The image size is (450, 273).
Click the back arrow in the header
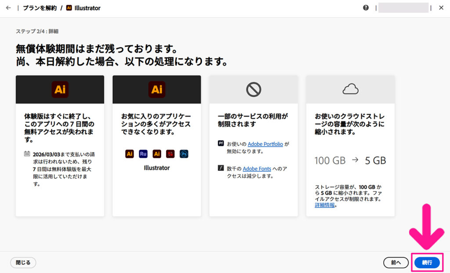tap(8, 8)
